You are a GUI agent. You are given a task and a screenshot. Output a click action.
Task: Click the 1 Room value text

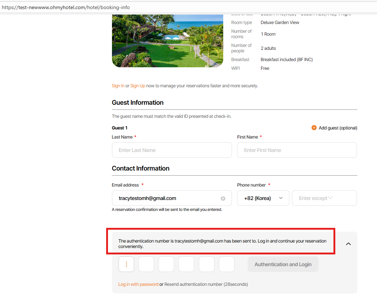[268, 34]
